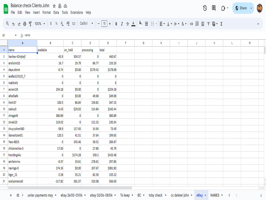266x200 pixels.
Task: Create a filter funnel icon
Action: (208, 24)
